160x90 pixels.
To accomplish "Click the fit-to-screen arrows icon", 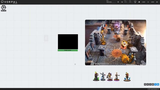I will 150,84.
